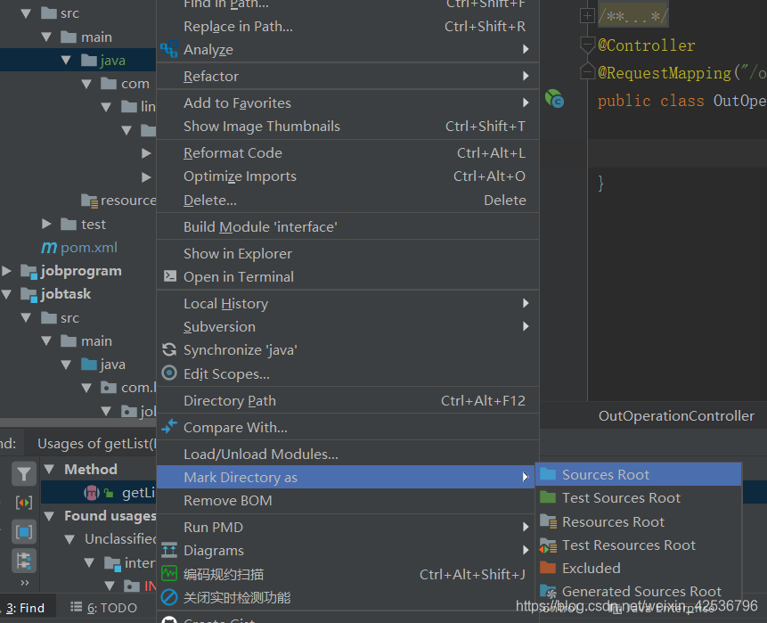
Task: Select pom.xml in the project tree
Action: point(88,247)
